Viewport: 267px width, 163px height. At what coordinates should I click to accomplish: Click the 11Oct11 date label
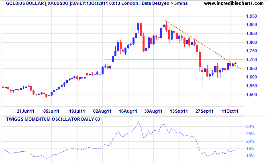(230, 111)
